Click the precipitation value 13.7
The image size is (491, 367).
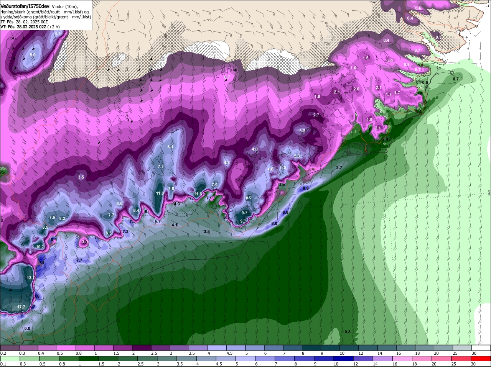(31, 278)
